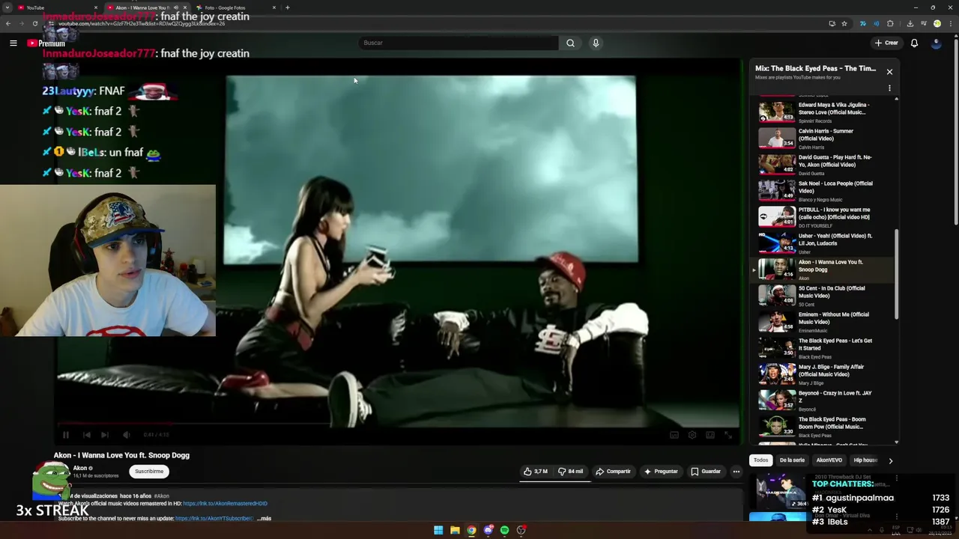Open Discord from the taskbar
This screenshot has width=959, height=539.
[488, 530]
